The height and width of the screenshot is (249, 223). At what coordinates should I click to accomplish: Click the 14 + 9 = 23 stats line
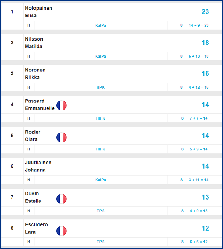198,25
